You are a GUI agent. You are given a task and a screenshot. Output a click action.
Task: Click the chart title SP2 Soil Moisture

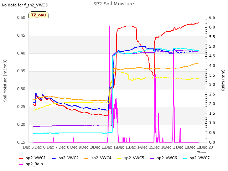tap(114, 4)
